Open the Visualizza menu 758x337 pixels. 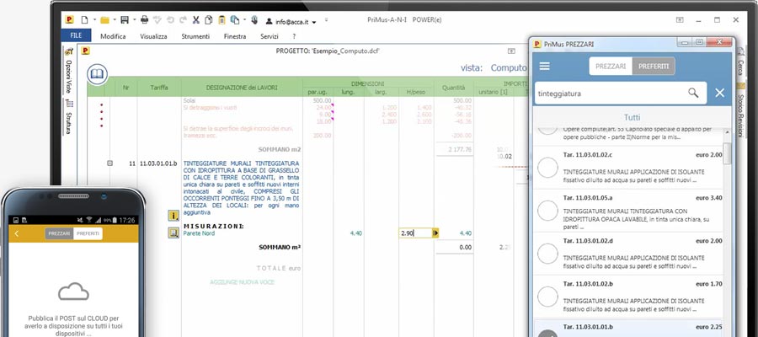154,36
